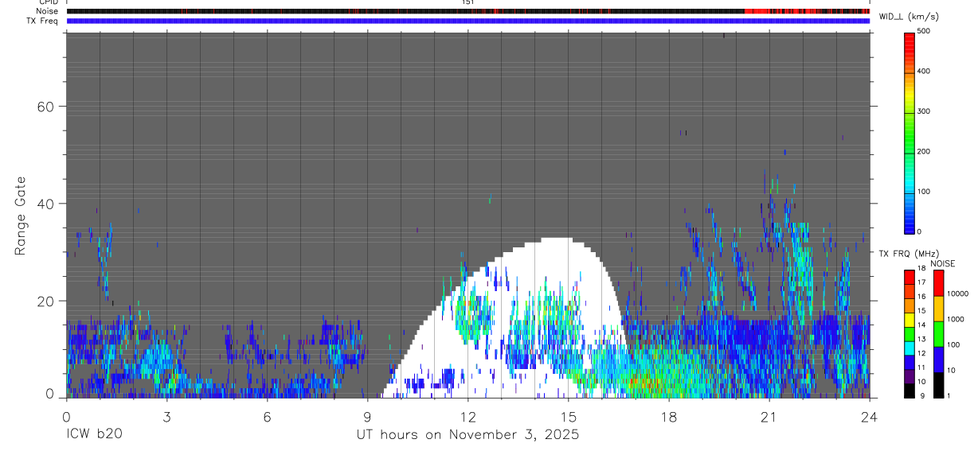Image resolution: width=978 pixels, height=451 pixels.
Task: Click the 100 label on the WID color bar
Action: click(x=923, y=192)
